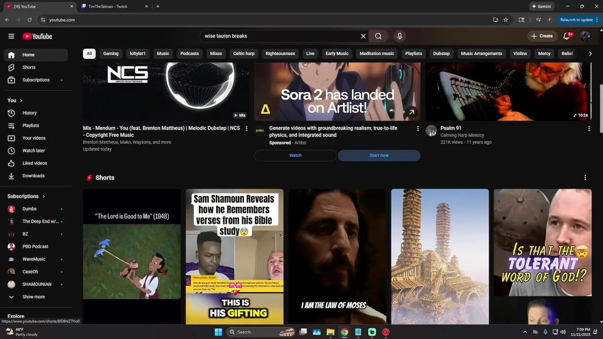Expand the You section chevron
This screenshot has height=339, width=603.
(x=21, y=100)
